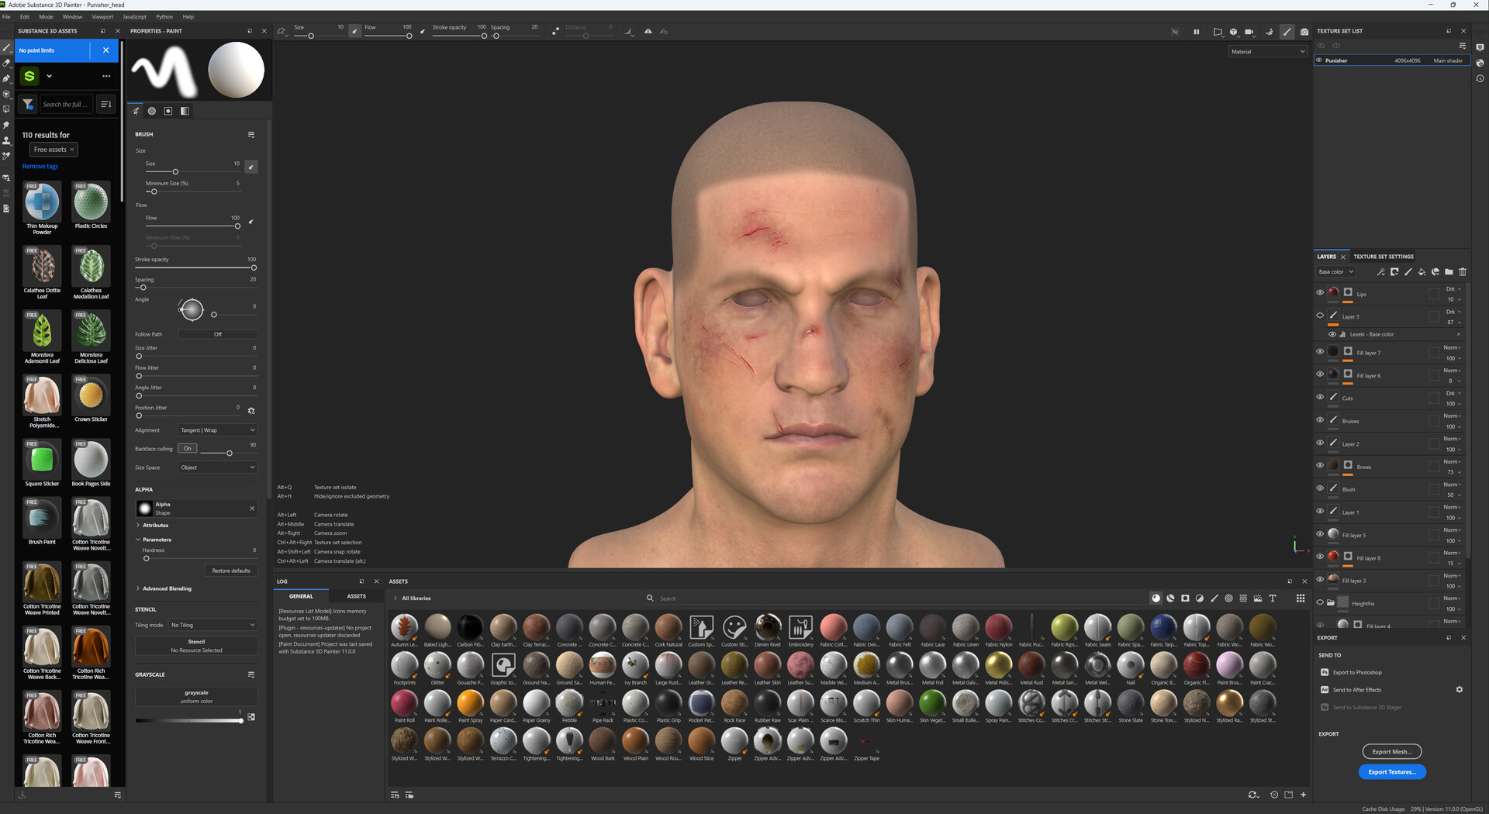Open the Alignment Tangent | Wrap dropdown

[217, 430]
